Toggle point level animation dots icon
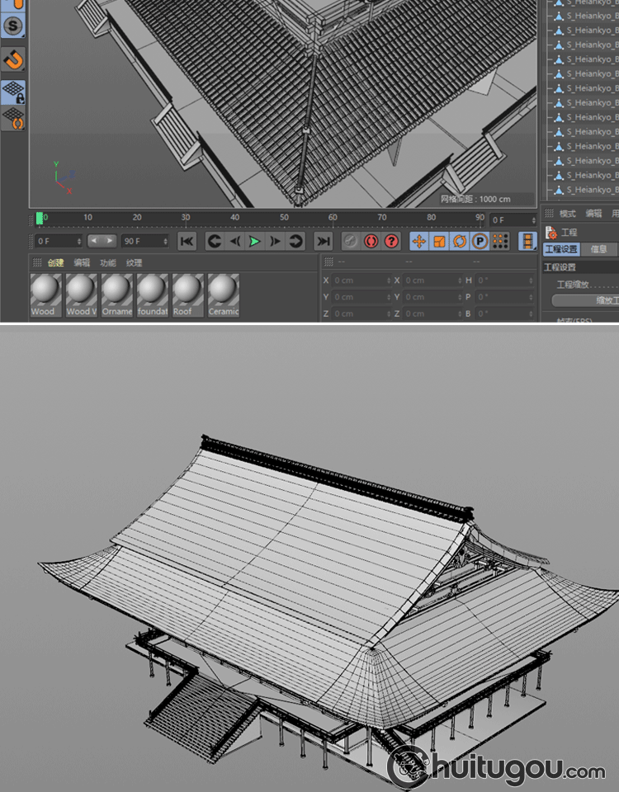 (x=500, y=242)
